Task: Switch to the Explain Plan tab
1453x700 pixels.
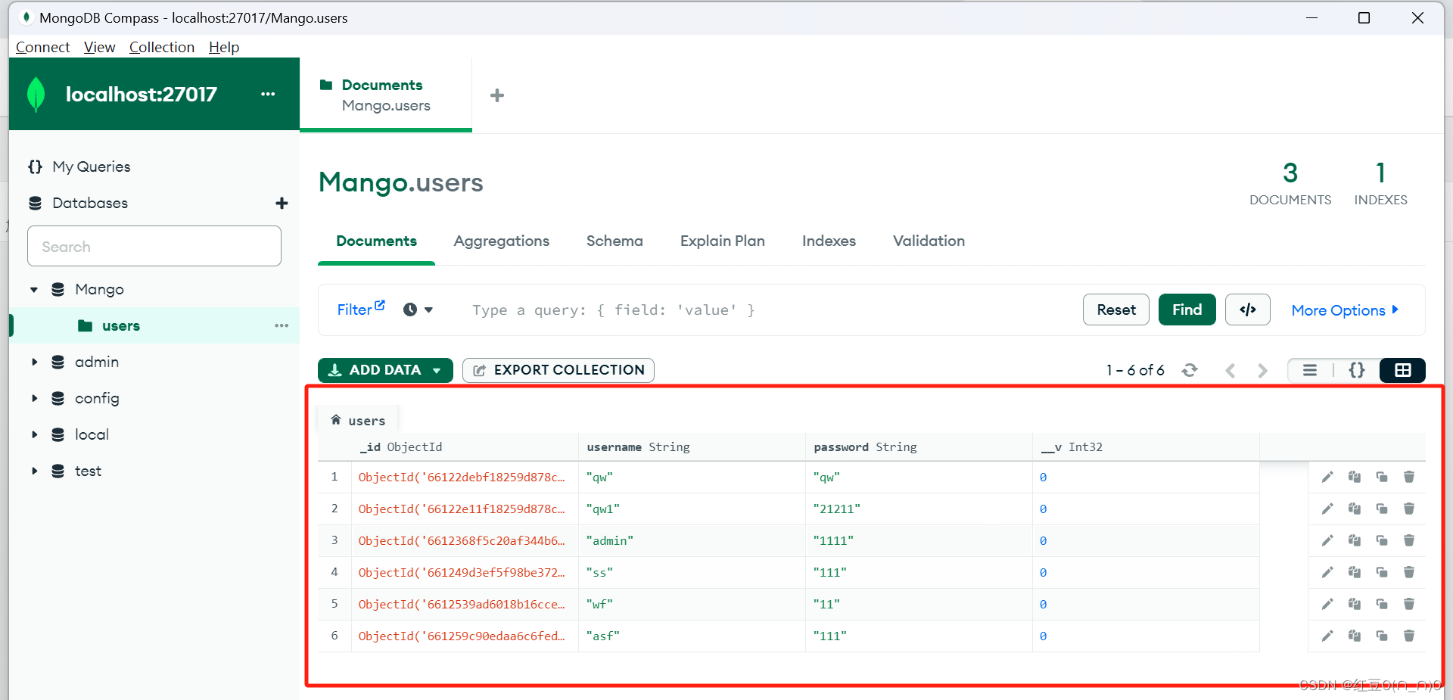Action: (723, 241)
